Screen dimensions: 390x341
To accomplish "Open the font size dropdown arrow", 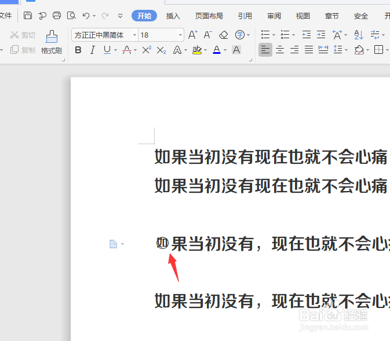I will point(180,35).
